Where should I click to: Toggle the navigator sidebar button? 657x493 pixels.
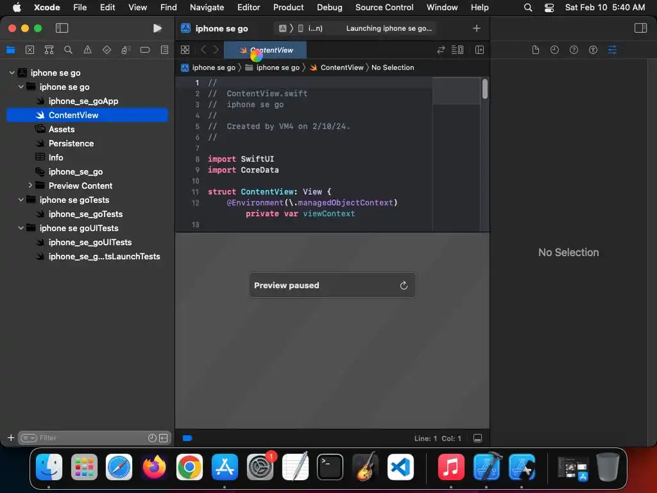pos(62,28)
